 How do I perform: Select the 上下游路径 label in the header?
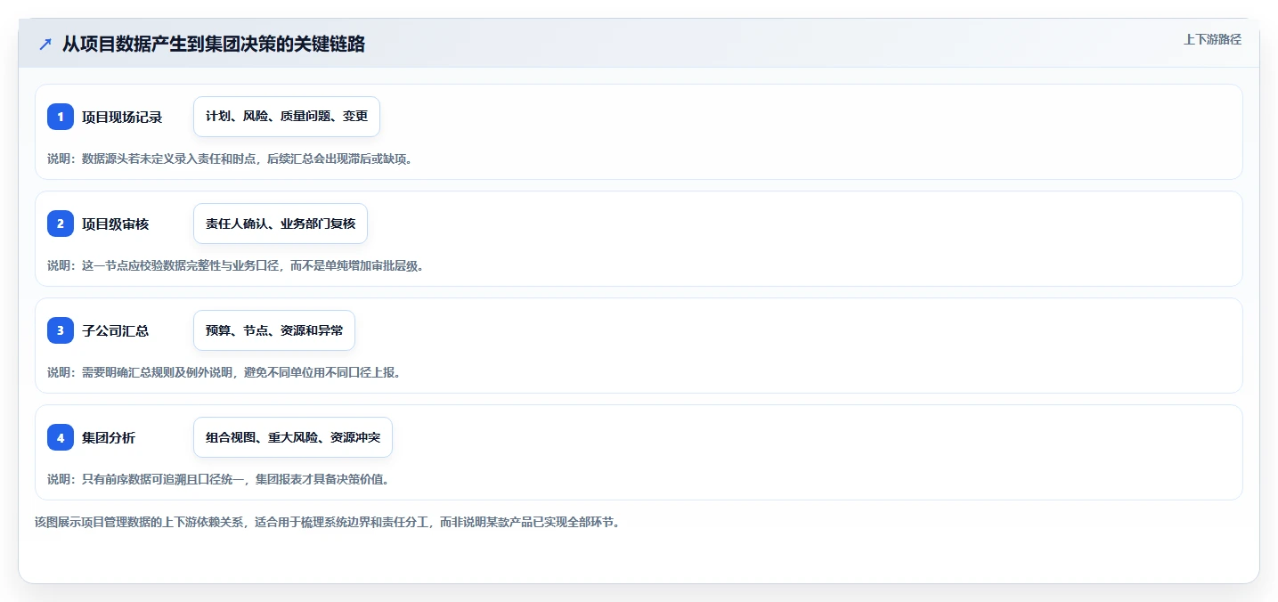coord(1212,39)
